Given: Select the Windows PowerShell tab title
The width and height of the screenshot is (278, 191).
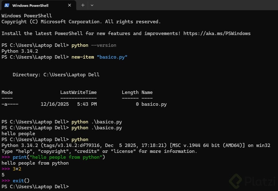Looking at the screenshot, I should coord(30,5).
